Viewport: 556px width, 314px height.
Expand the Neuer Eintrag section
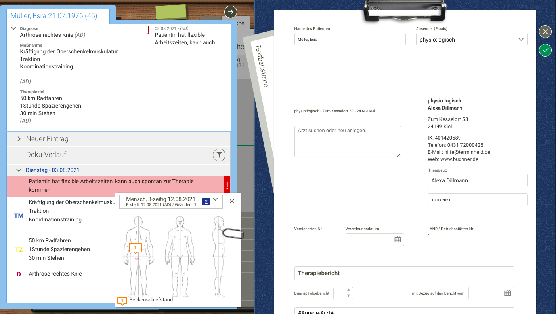tap(18, 139)
